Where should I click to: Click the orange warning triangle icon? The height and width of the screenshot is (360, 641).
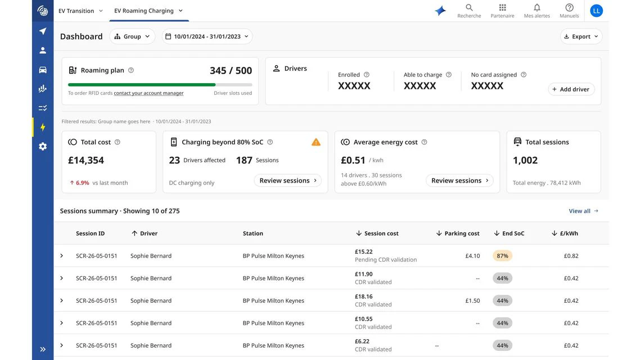click(x=316, y=142)
